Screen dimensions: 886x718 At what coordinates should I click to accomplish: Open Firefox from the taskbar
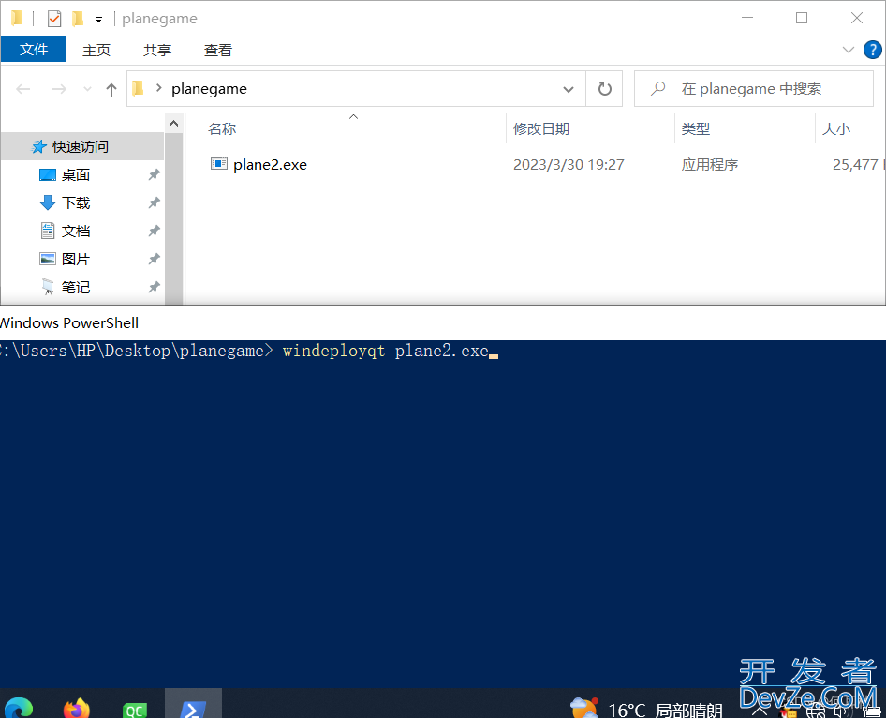pyautogui.click(x=76, y=708)
